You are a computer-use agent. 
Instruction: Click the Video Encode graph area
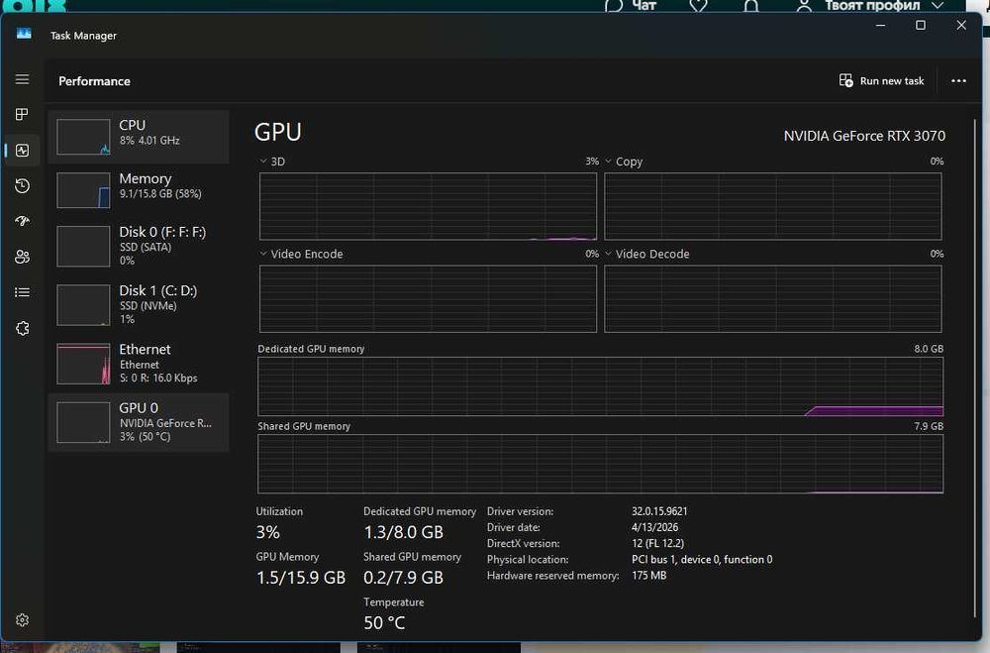428,298
